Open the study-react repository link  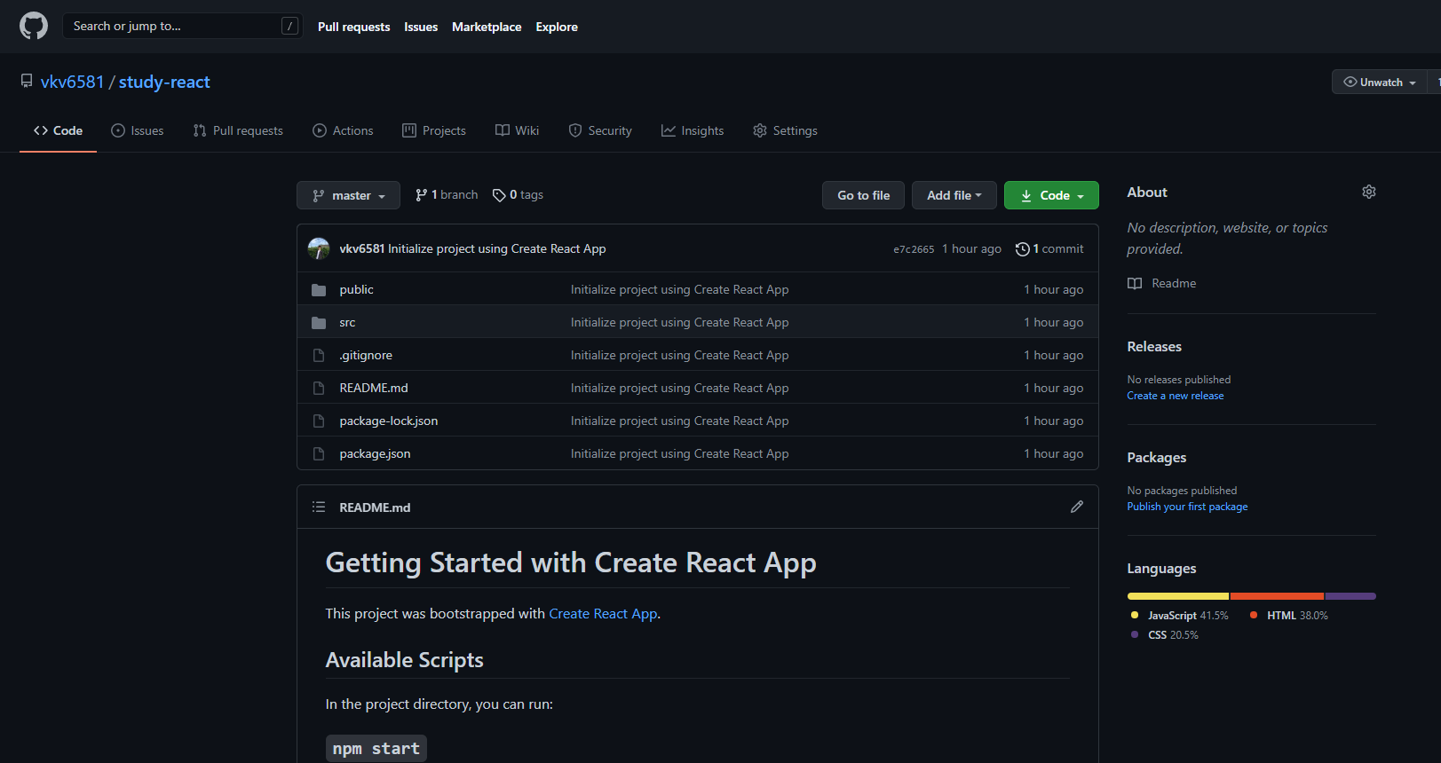pos(164,82)
